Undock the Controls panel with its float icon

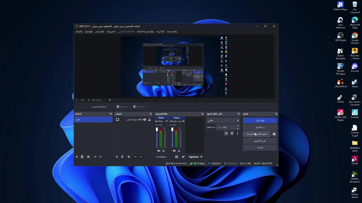276,114
